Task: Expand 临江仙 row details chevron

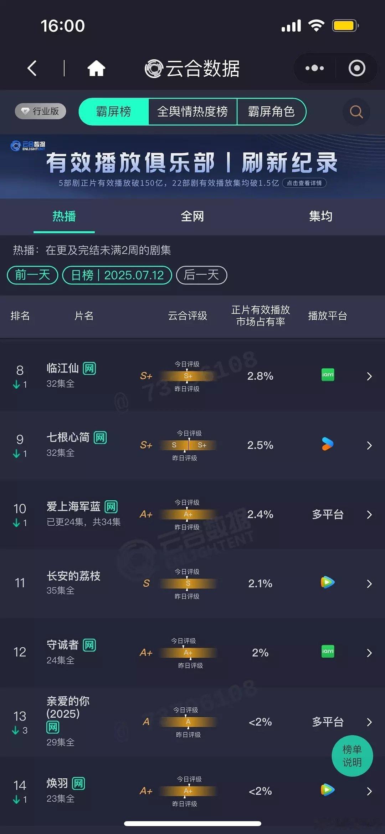Action: pos(369,376)
